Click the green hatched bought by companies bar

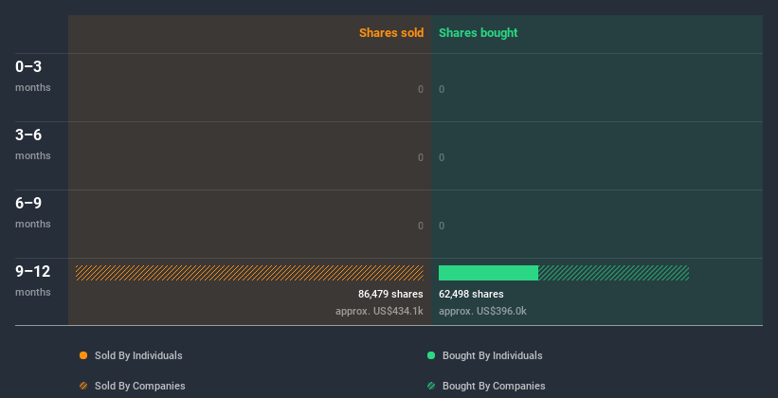click(614, 273)
